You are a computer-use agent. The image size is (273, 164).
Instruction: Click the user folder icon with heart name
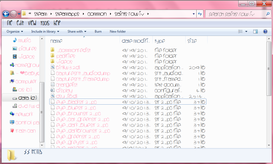point(12,73)
